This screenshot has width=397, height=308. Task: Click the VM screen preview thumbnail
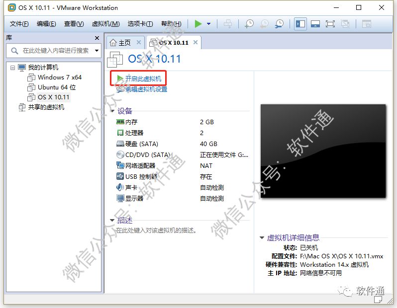pyautogui.click(x=323, y=151)
